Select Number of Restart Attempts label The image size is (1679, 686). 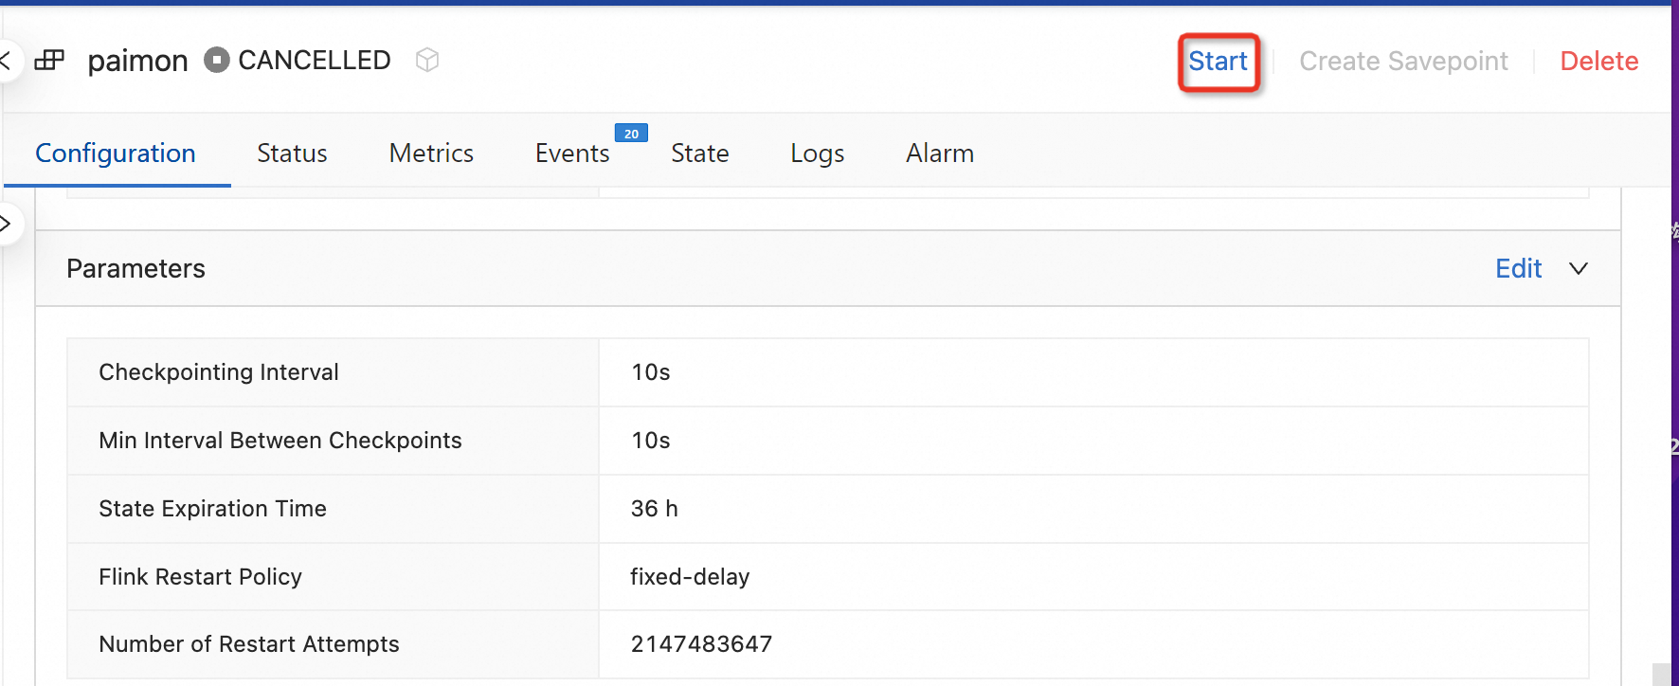[249, 644]
